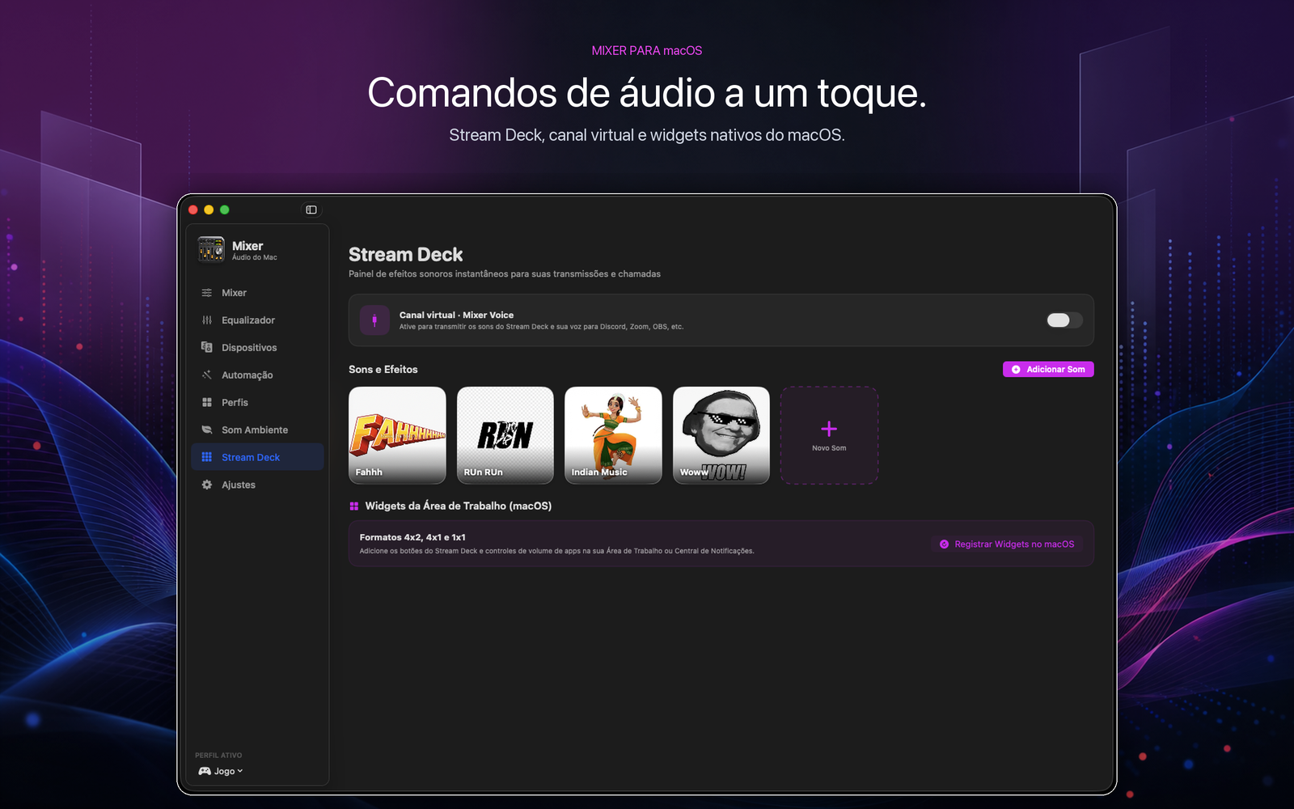Click Registrar Widgets no macOS
This screenshot has height=809, width=1294.
[x=1007, y=544]
